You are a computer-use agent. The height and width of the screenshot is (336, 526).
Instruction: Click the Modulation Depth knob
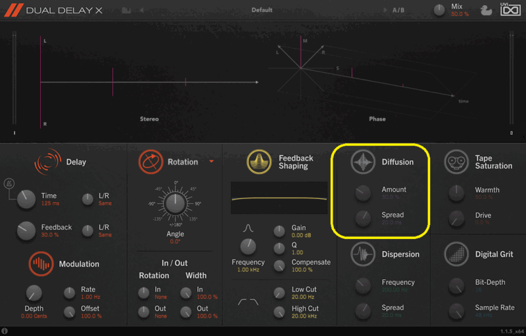[34, 293]
